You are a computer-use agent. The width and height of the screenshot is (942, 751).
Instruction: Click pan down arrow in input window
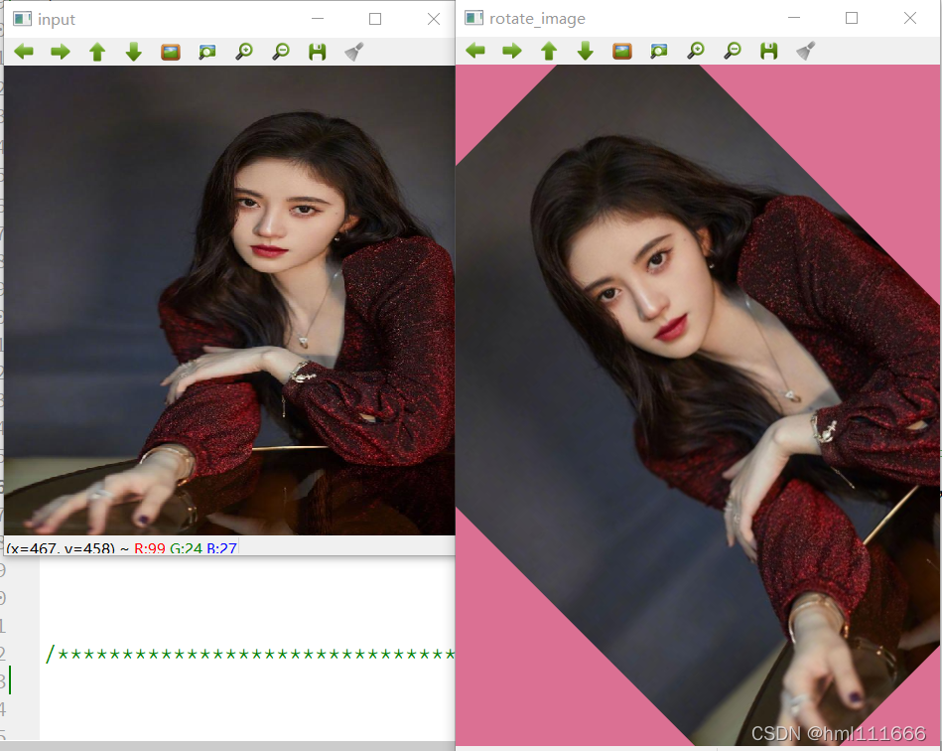(x=133, y=52)
